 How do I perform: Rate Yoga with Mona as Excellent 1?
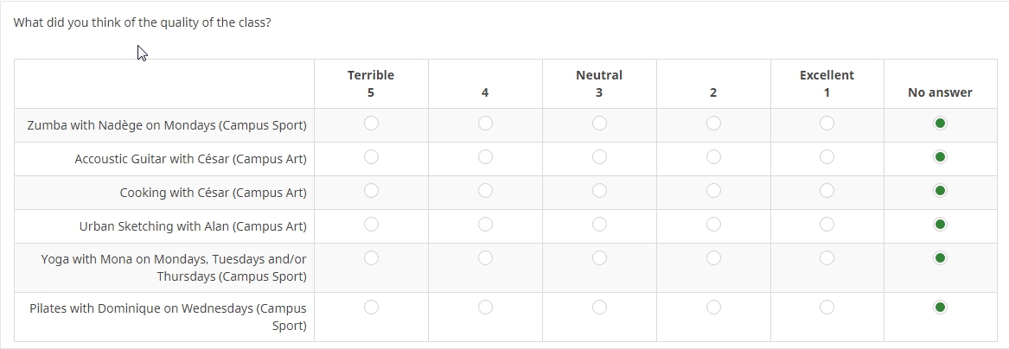point(827,258)
